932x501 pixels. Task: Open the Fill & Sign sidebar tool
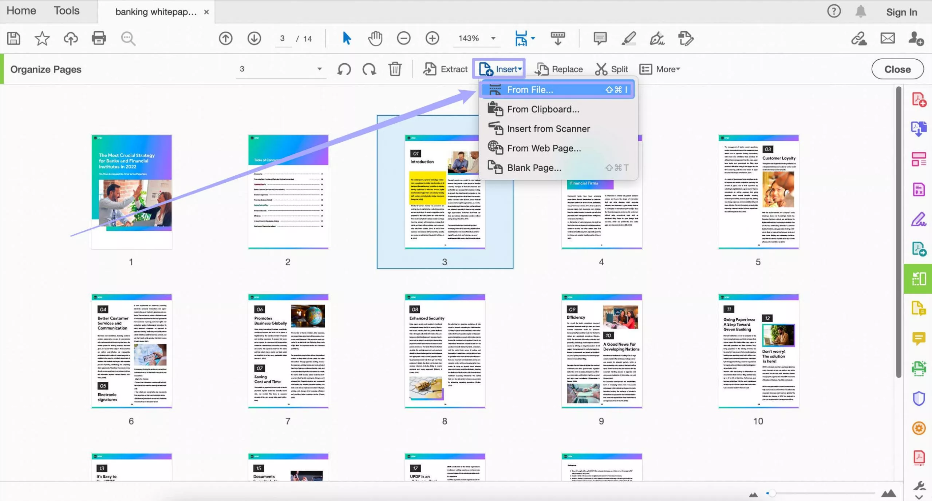pyautogui.click(x=919, y=219)
